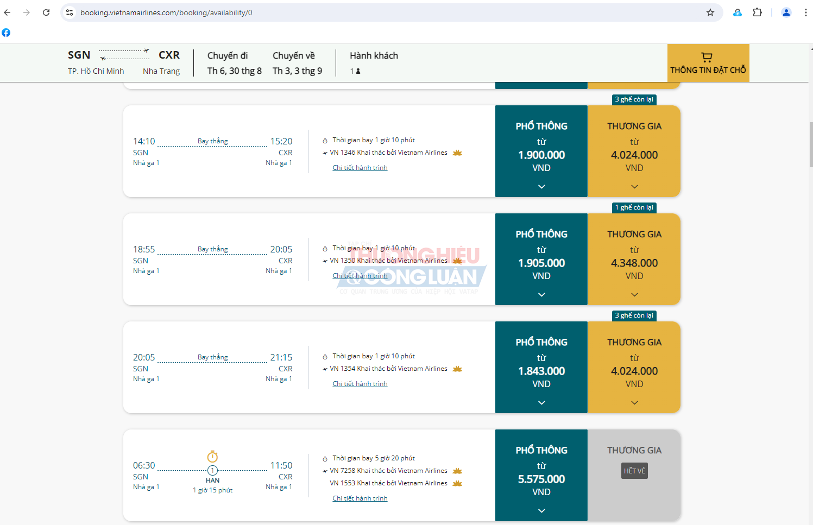This screenshot has width=813, height=525.
Task: Expand Phổ Thông fare 1.905.000 chevron
Action: coord(541,294)
